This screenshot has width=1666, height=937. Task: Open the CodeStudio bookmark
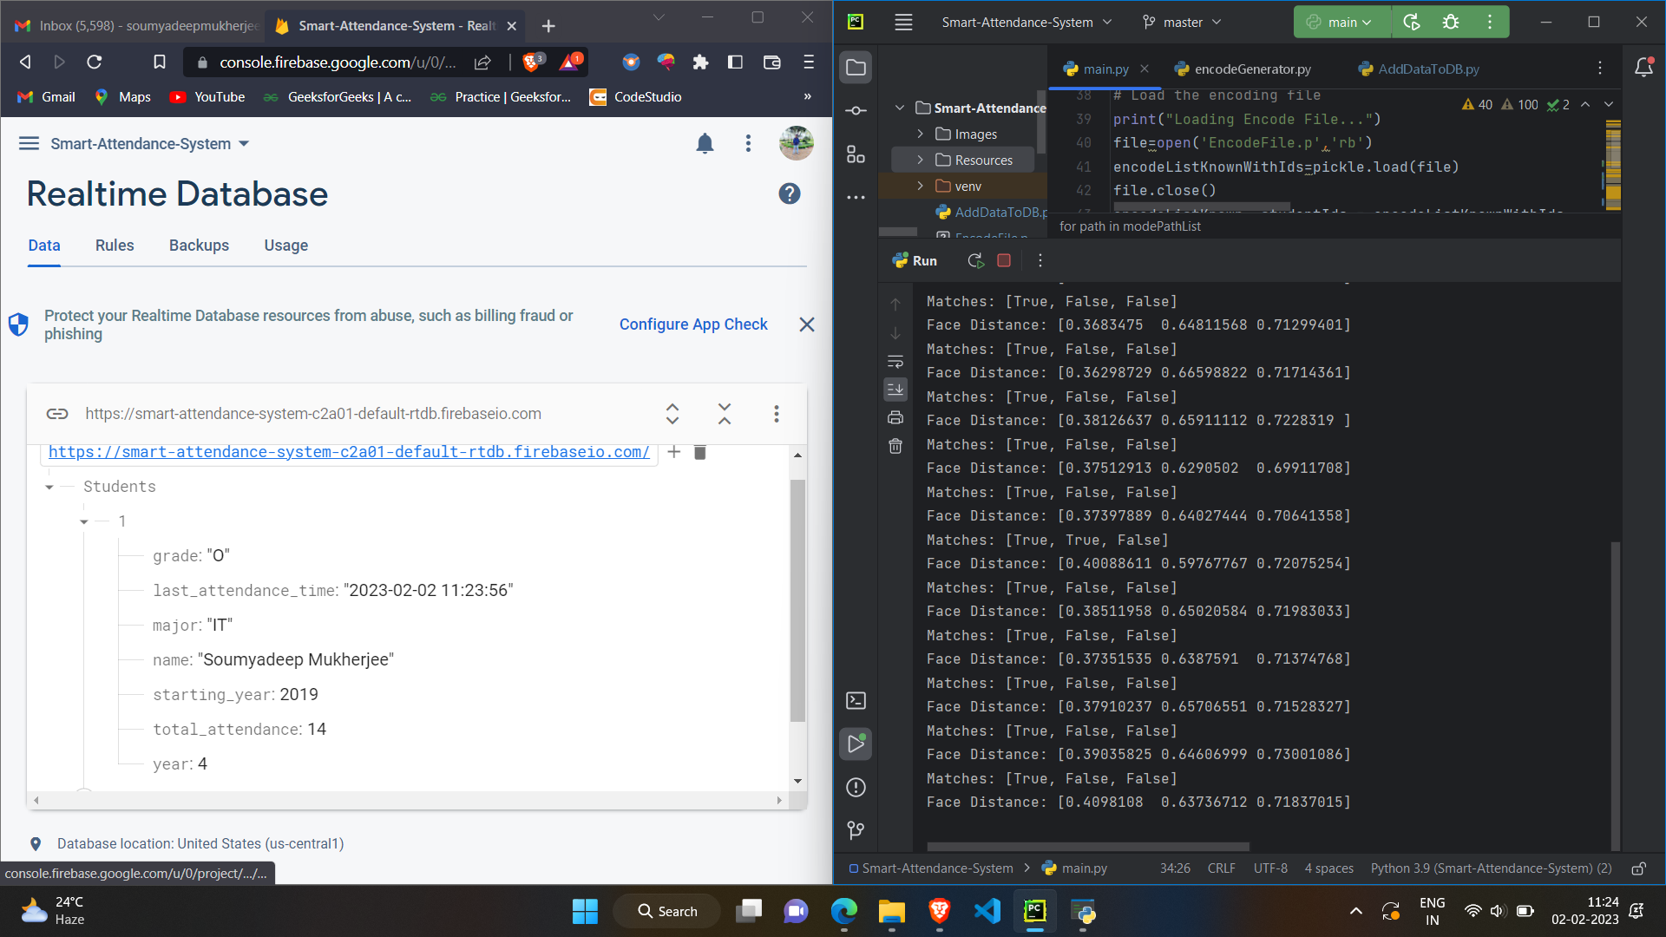[x=635, y=97]
